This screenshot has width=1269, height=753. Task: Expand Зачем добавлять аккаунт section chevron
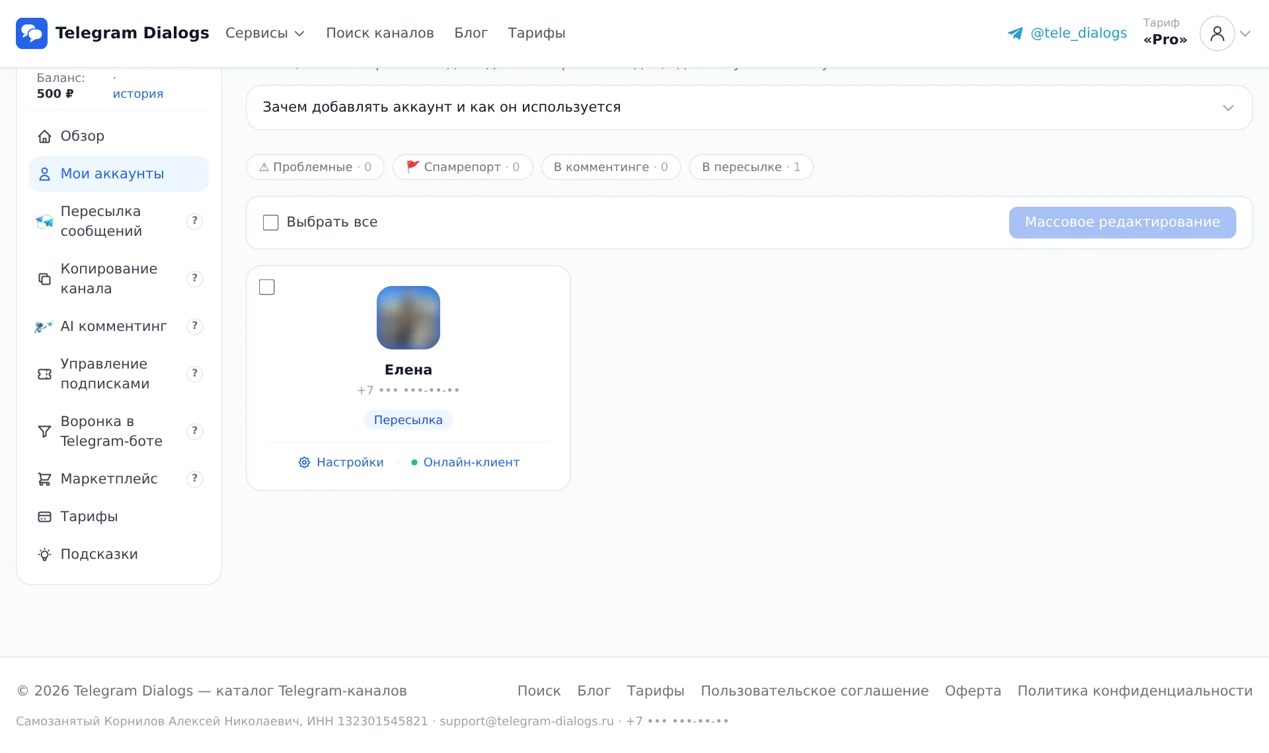(x=1228, y=108)
